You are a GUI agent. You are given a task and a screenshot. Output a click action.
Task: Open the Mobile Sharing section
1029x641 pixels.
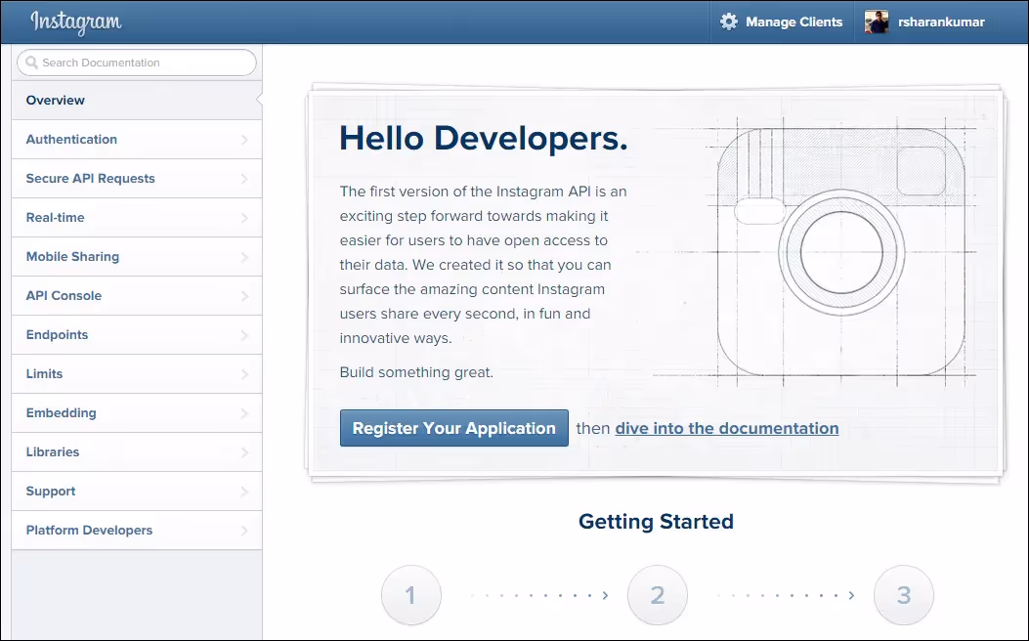pyautogui.click(x=137, y=257)
